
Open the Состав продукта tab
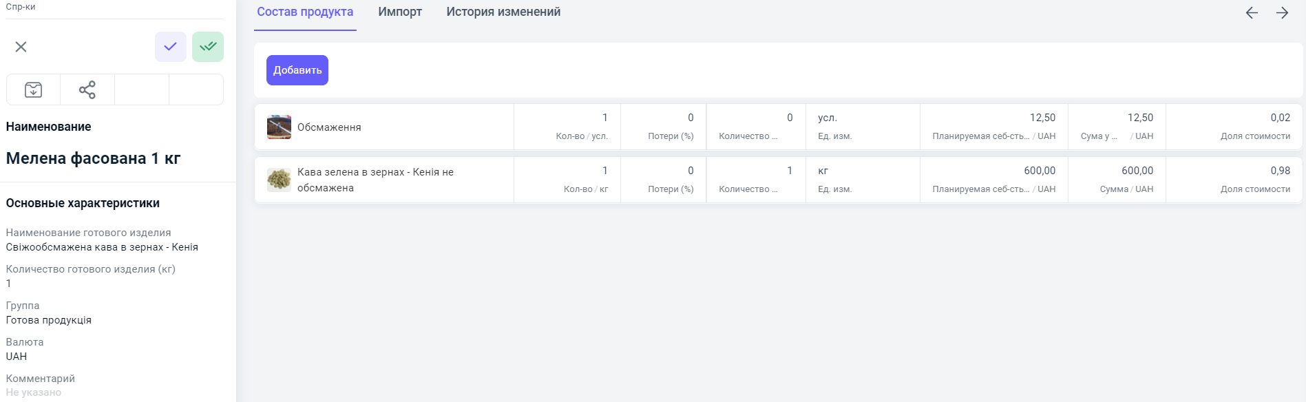click(305, 12)
